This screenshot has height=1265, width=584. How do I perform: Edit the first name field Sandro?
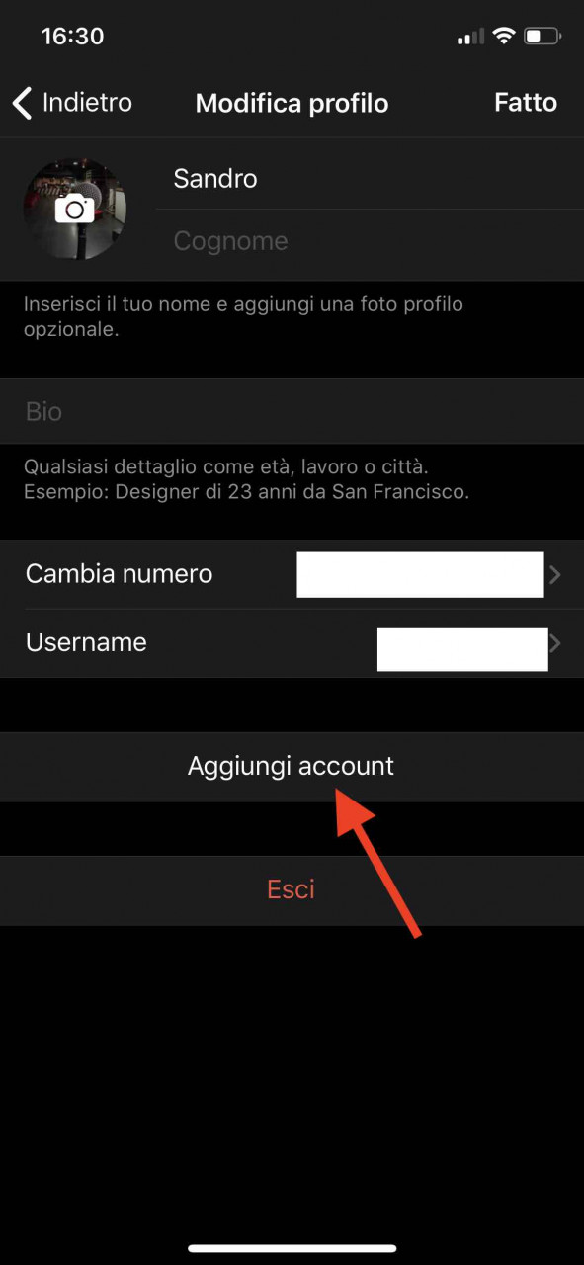(370, 179)
